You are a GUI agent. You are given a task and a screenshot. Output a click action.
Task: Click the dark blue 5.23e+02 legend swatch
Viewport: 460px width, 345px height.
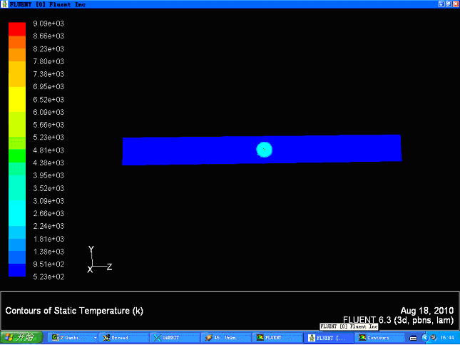click(16, 269)
